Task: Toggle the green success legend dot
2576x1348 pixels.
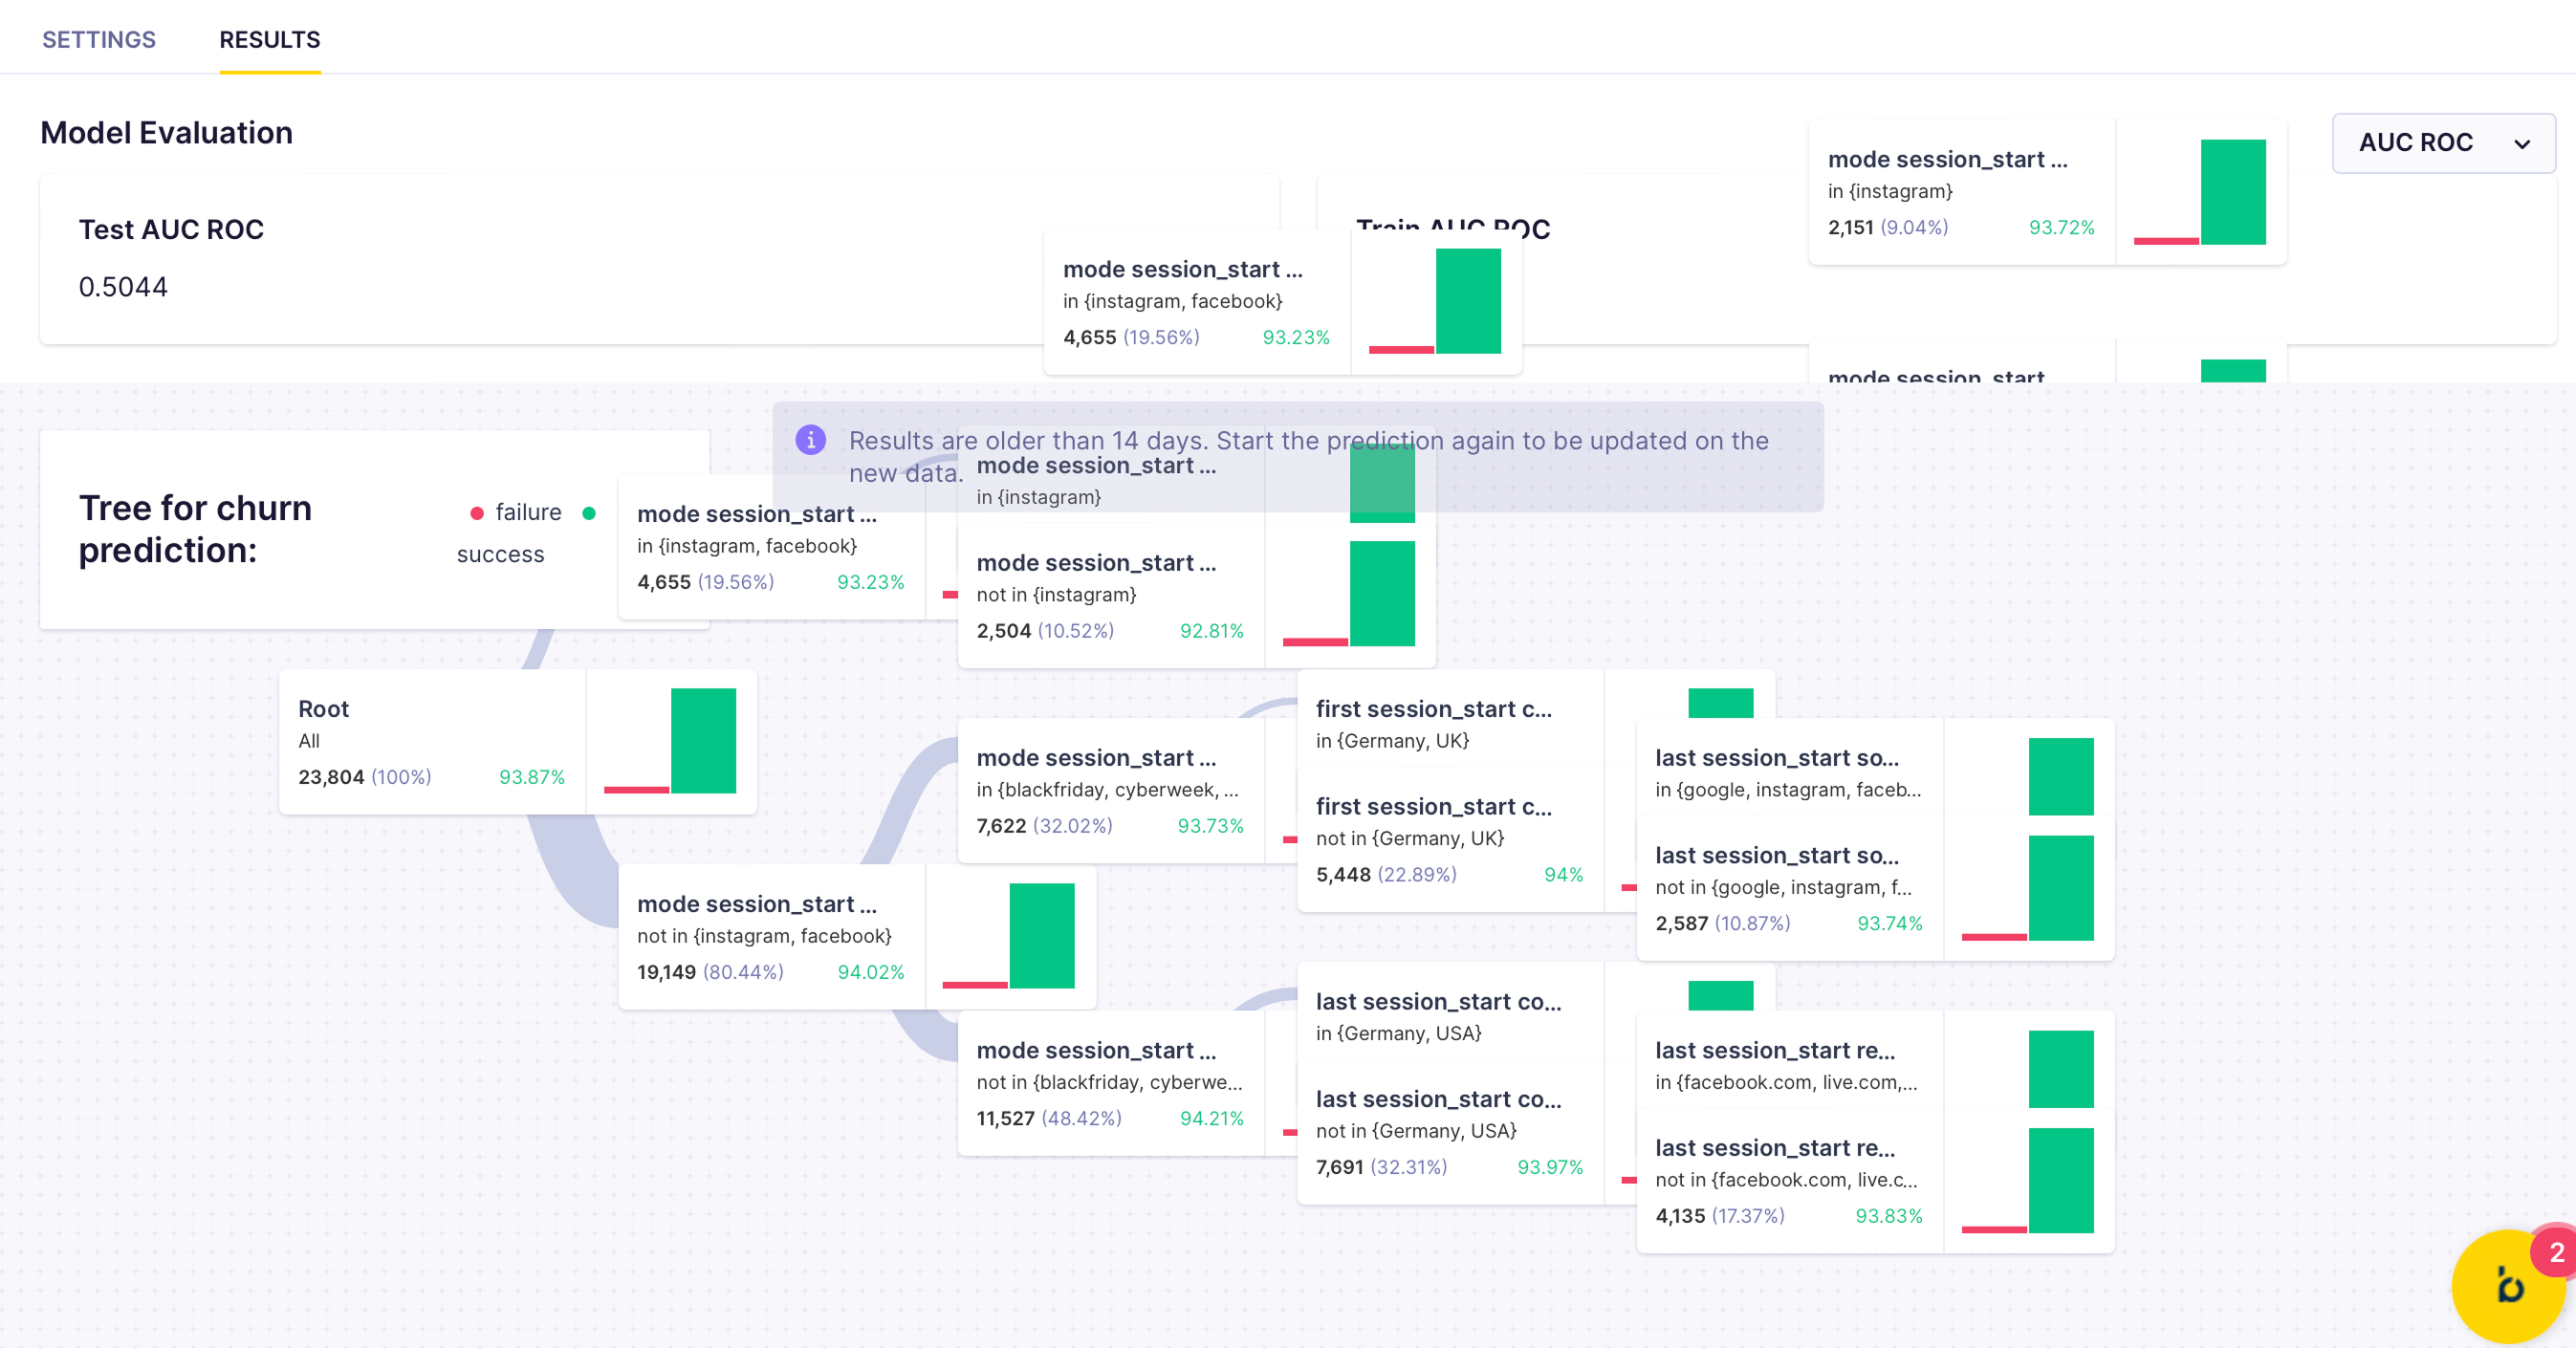Action: click(x=591, y=512)
